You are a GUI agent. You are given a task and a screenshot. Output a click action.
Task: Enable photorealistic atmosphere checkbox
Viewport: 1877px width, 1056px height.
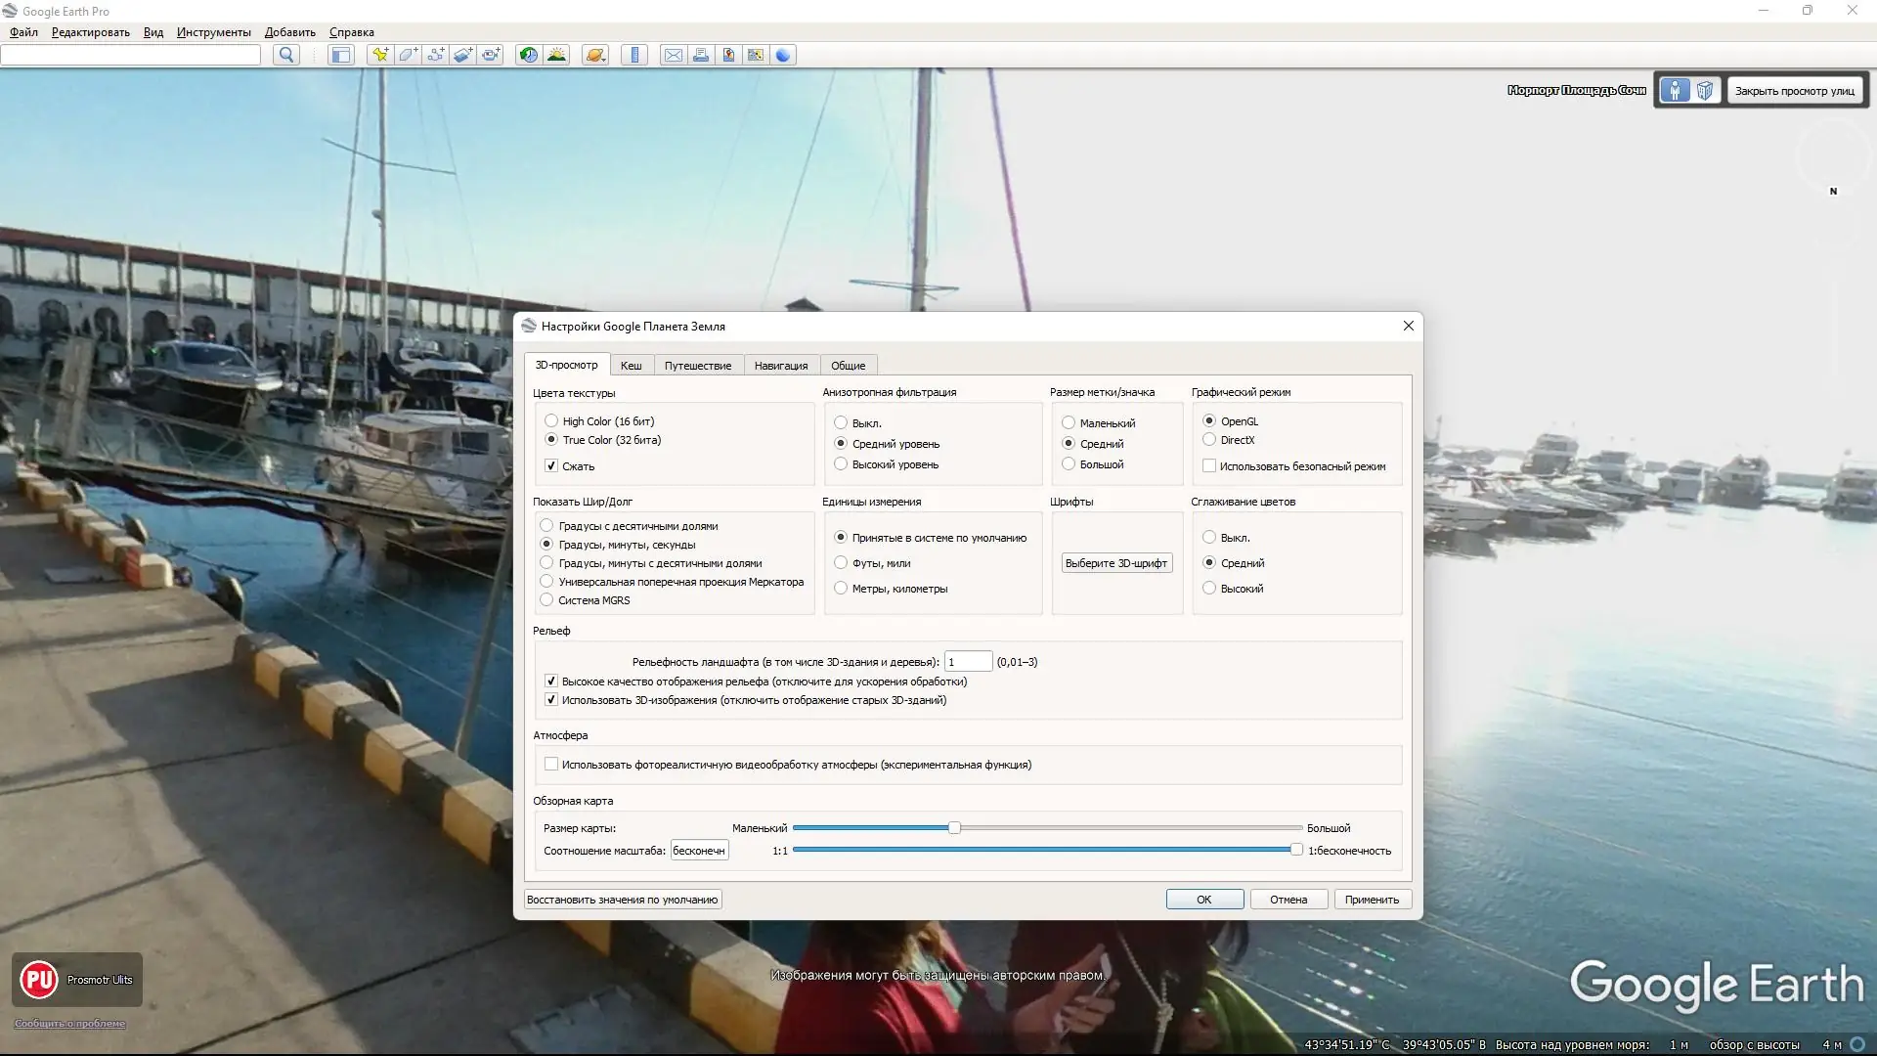[551, 765]
